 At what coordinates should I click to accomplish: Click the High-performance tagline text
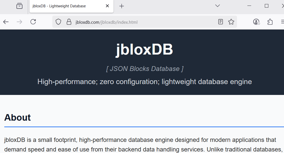[x=145, y=82]
